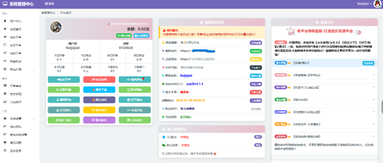Click the rabbit mascot in the notice banner

coord(291,31)
